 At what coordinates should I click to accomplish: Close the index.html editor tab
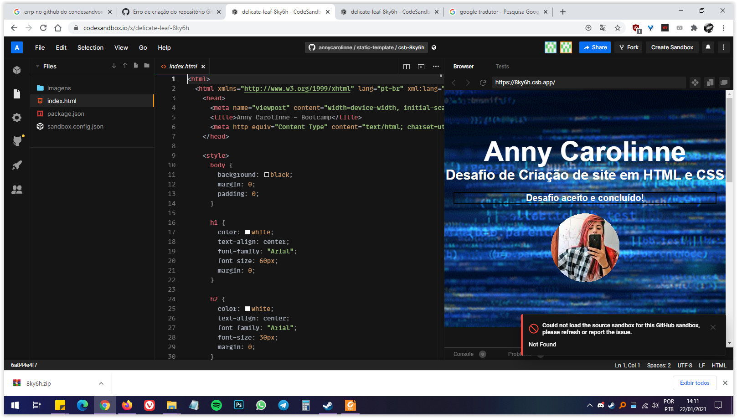pos(203,67)
